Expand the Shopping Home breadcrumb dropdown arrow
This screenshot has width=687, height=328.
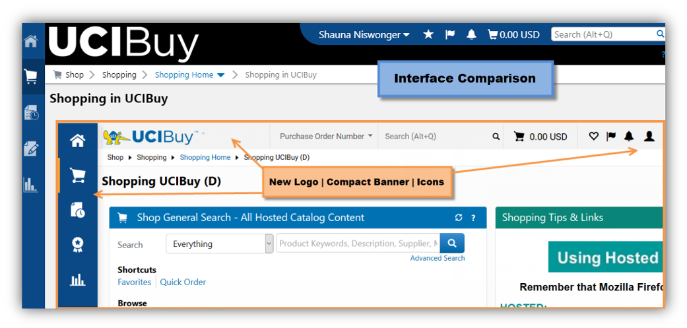click(221, 75)
